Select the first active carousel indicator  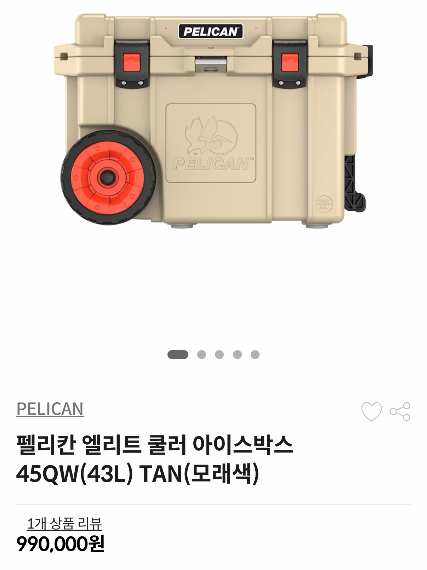coord(178,354)
